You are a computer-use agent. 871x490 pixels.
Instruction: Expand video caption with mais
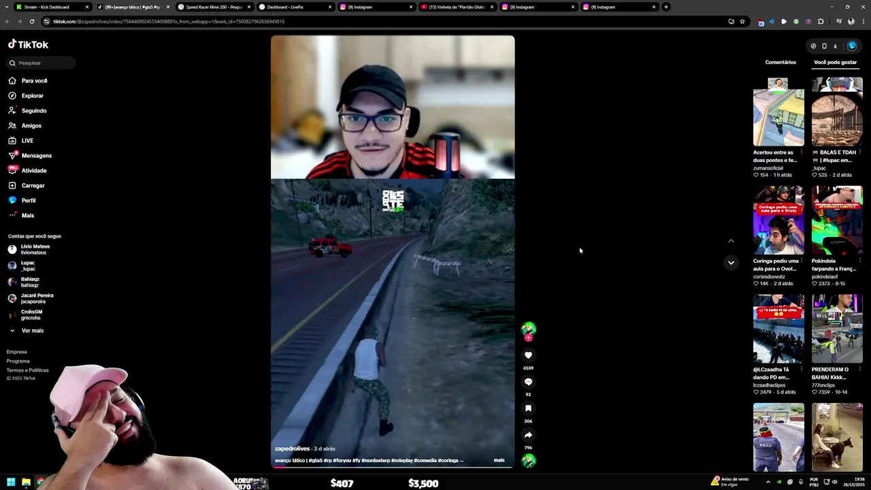point(499,460)
